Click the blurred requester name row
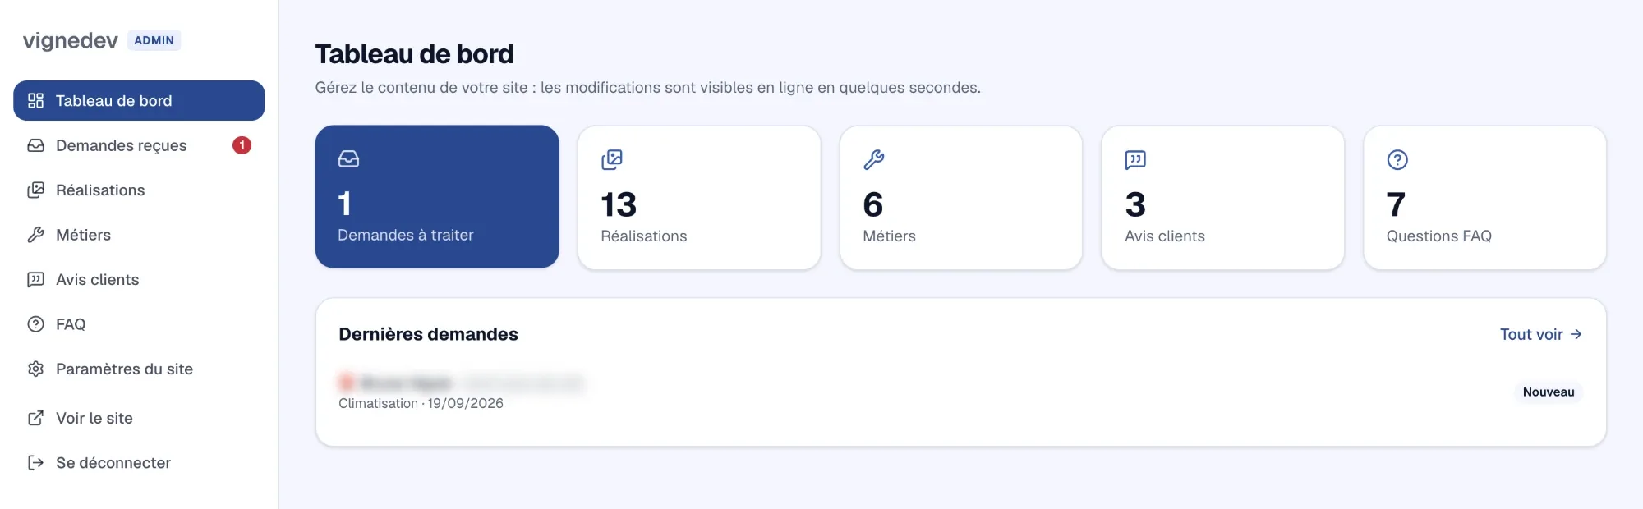Screen dimensions: 1643x509 461,383
